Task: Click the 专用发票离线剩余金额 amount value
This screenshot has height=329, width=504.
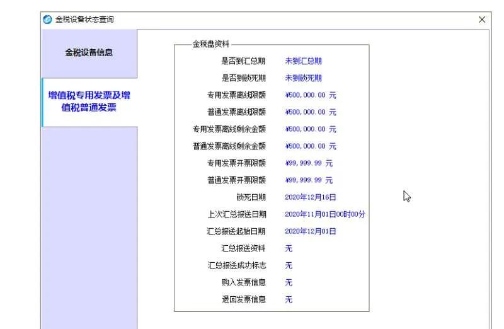Action: (311, 129)
